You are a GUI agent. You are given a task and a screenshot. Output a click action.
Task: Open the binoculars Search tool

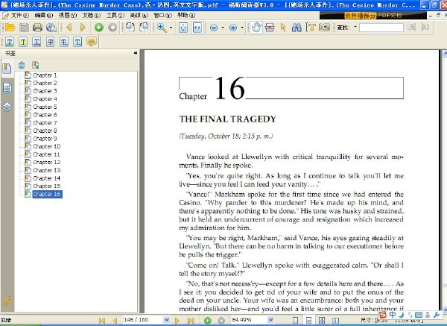[x=297, y=28]
